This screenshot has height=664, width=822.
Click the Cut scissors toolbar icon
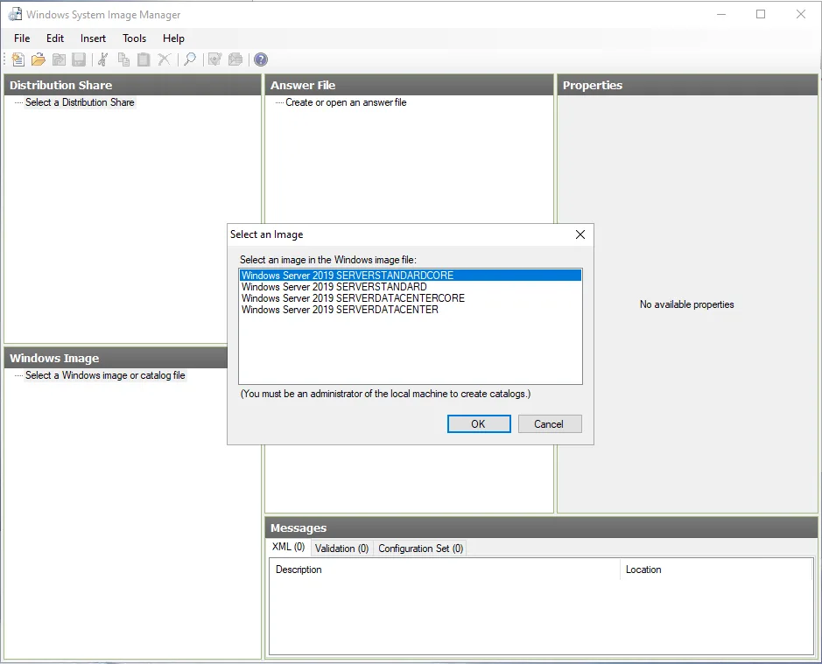click(102, 59)
